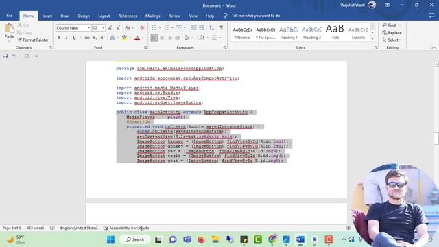Open Change Case dropdown
This screenshot has width=439, height=247.
click(129, 27)
